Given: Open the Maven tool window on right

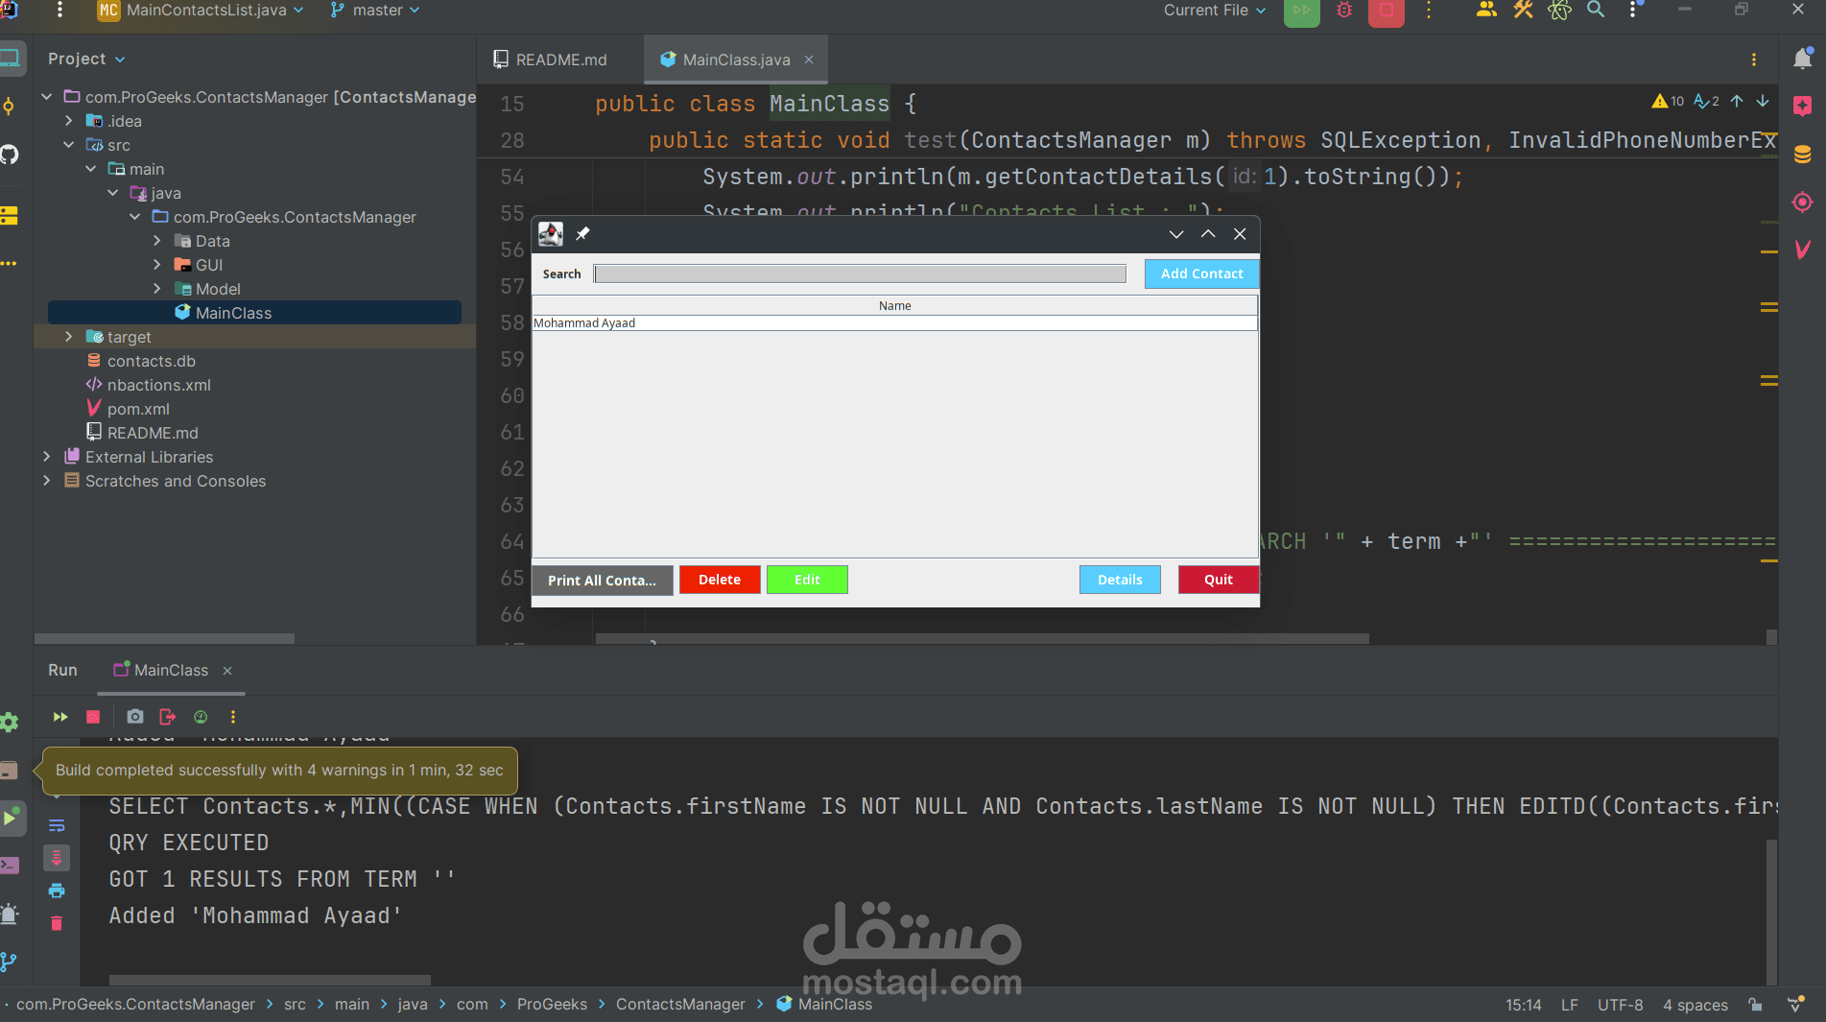Looking at the screenshot, I should 1803,250.
